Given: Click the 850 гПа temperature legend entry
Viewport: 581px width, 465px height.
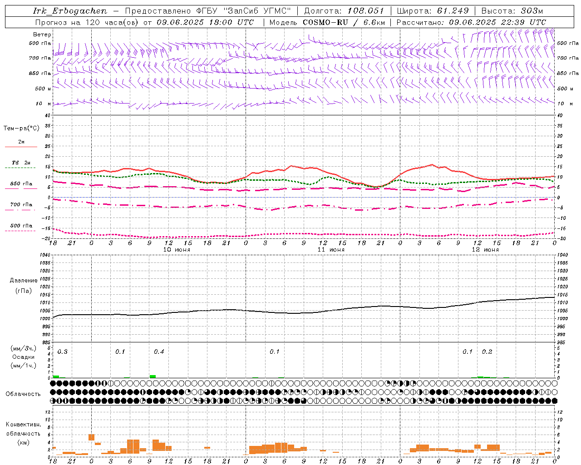Looking at the screenshot, I should click(21, 184).
